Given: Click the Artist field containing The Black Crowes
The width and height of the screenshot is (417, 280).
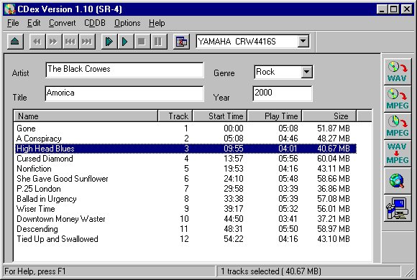Looking at the screenshot, I should pos(124,70).
